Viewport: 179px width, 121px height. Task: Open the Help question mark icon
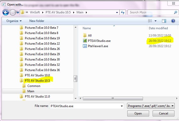pyautogui.click(x=173, y=21)
